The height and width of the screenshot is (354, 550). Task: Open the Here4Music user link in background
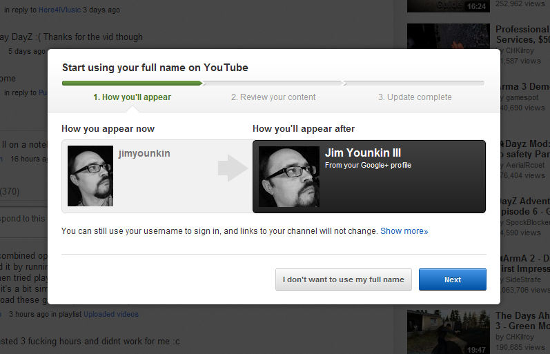pos(59,10)
